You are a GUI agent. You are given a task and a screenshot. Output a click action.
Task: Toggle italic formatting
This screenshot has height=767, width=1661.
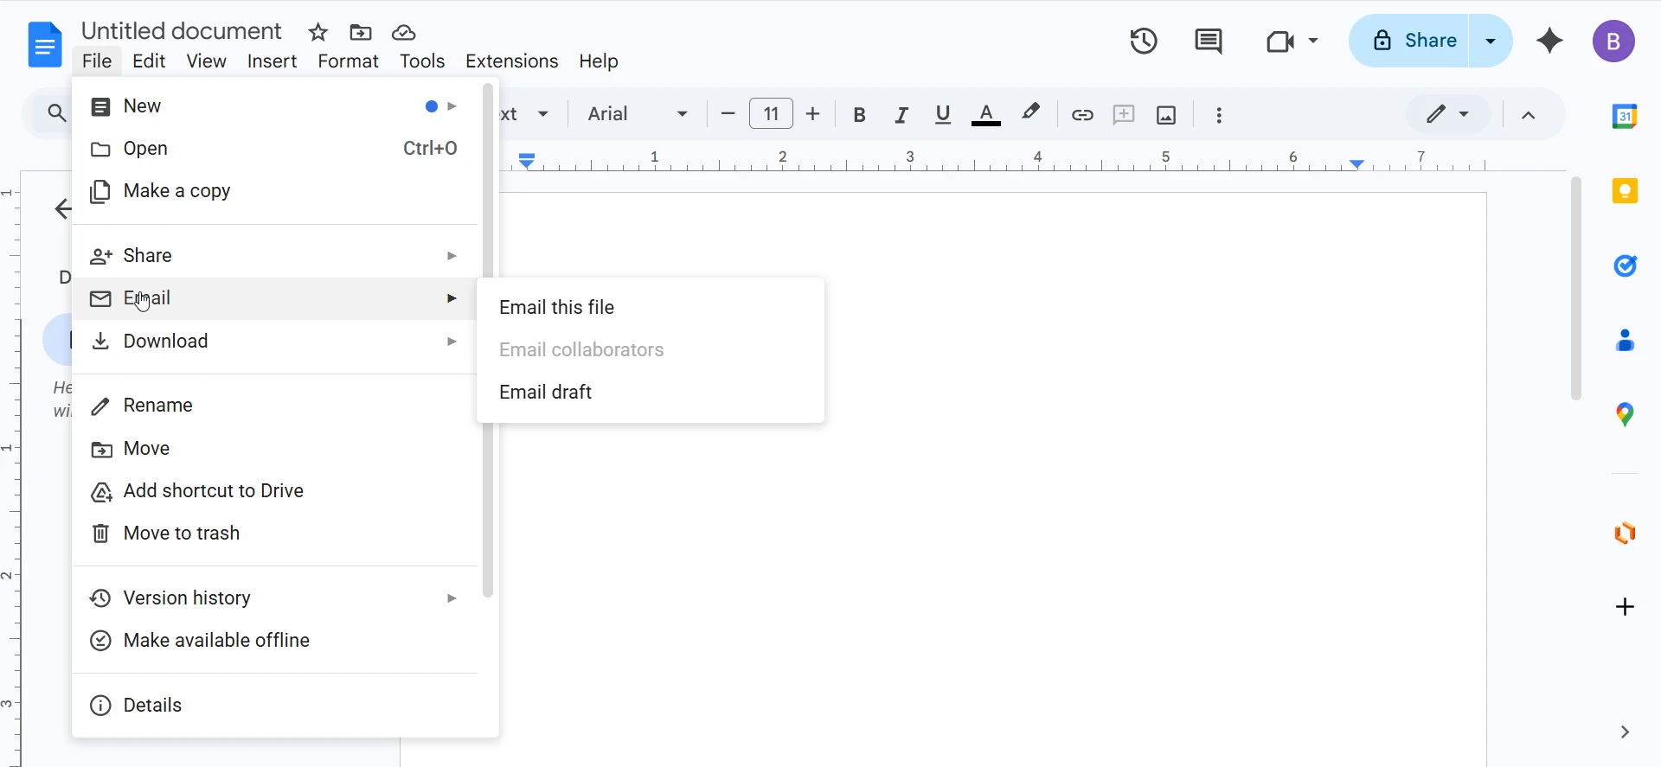click(x=901, y=114)
